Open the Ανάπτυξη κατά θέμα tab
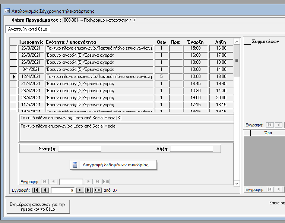285x223 pixels. (28, 29)
